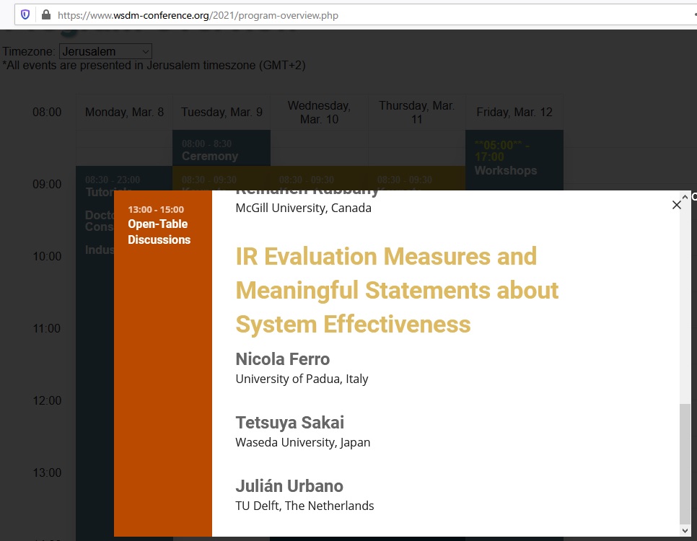Click speaker name Tetsuya Sakai
This screenshot has width=697, height=541.
coord(290,423)
